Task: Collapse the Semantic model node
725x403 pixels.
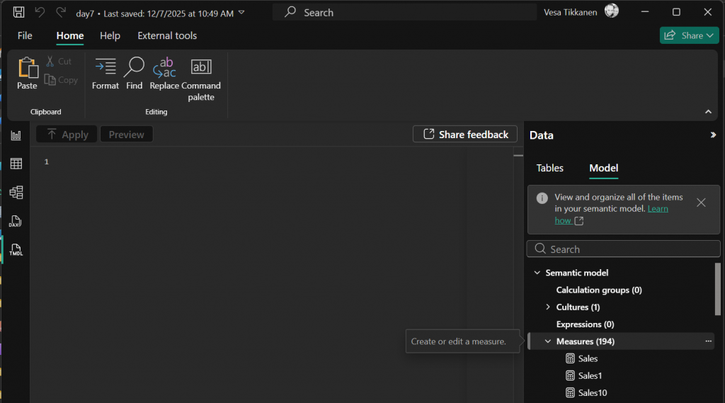Action: [x=537, y=273]
